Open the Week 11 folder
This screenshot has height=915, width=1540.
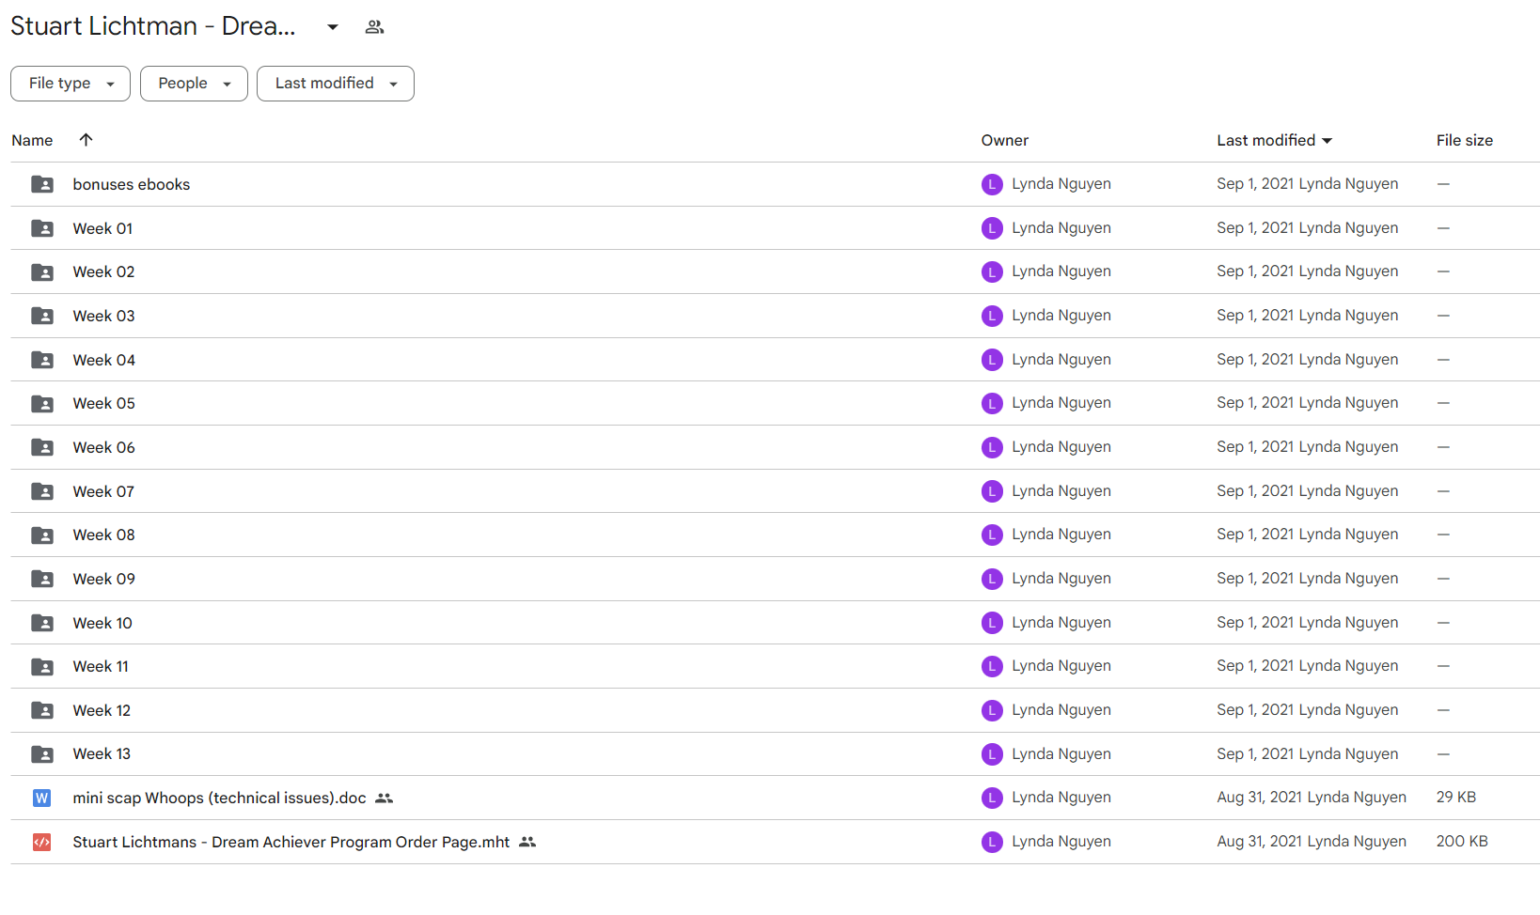coord(101,667)
